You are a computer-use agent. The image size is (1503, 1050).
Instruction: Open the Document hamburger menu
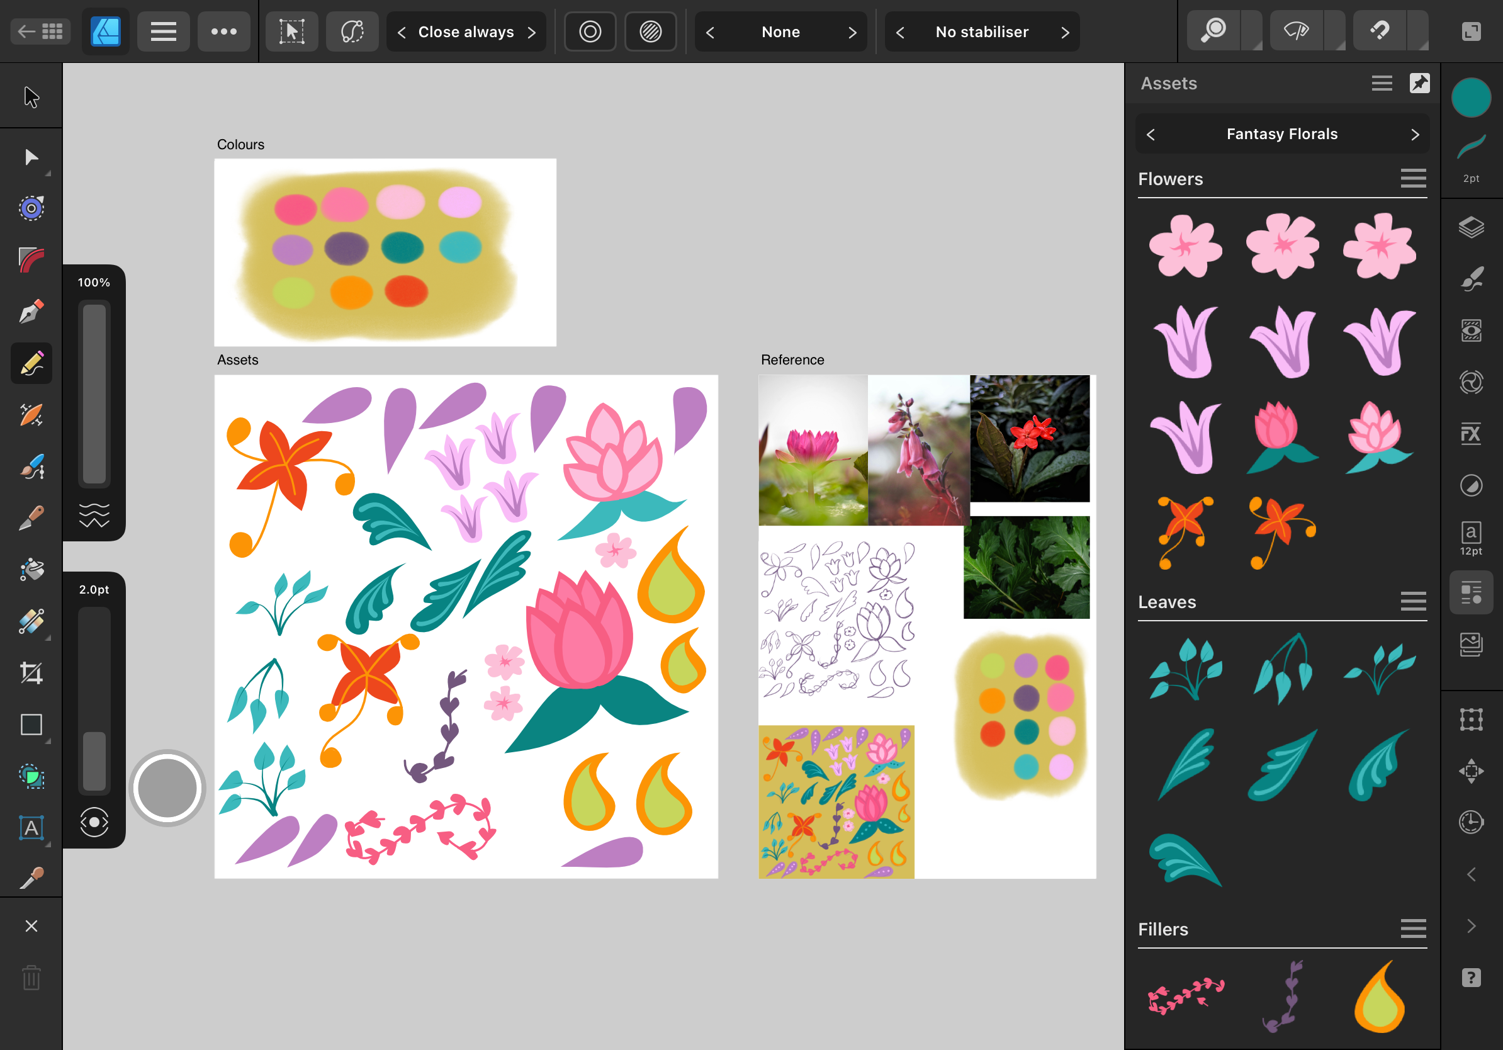coord(163,31)
